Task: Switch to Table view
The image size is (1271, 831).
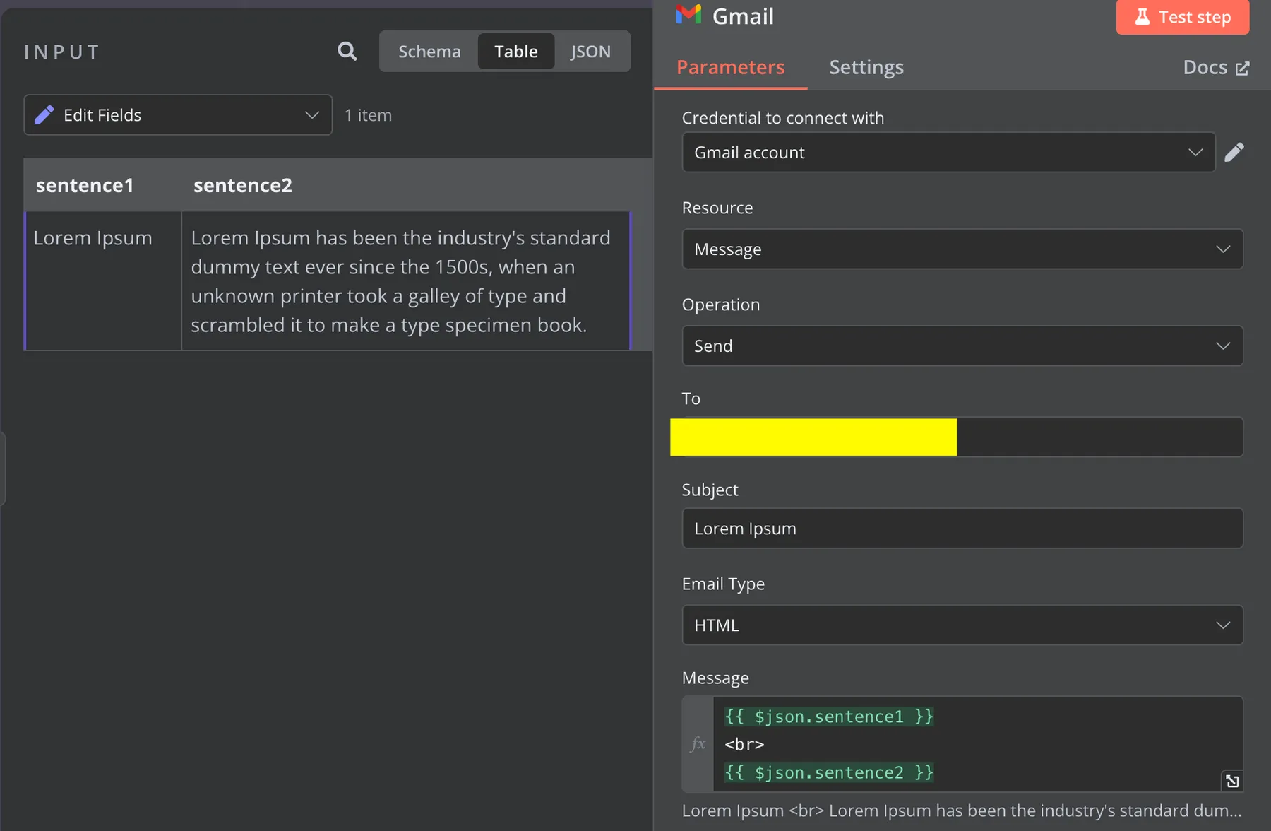Action: (515, 52)
